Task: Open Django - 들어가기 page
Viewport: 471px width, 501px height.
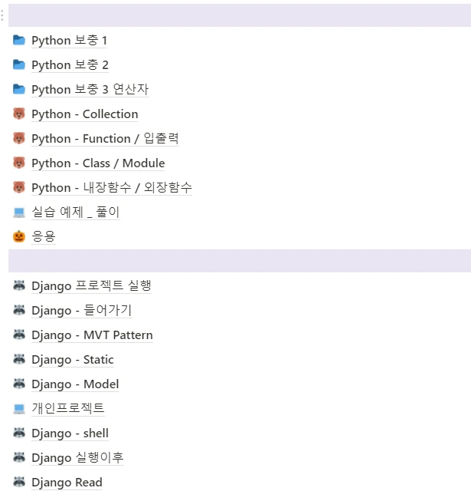Action: pos(82,311)
